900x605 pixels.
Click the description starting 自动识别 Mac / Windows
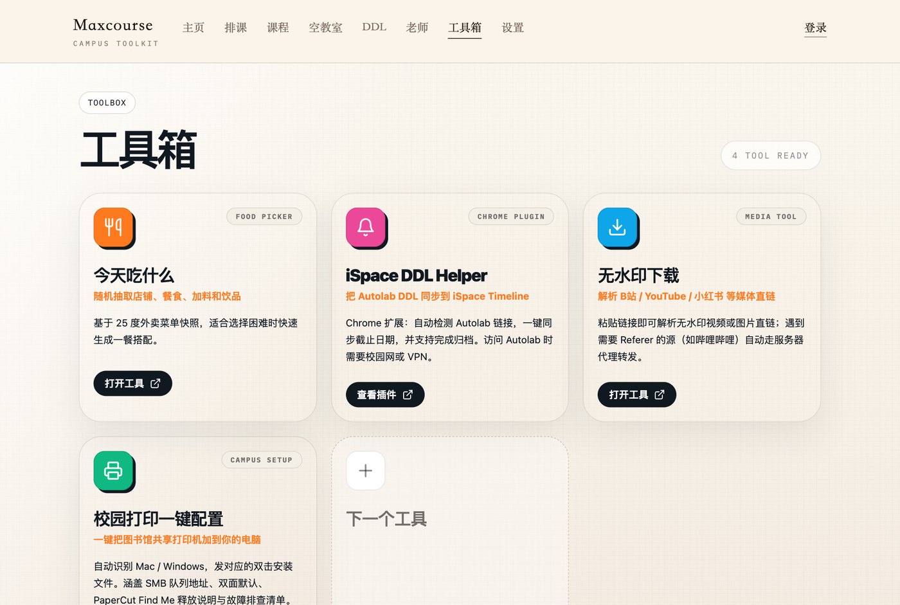[194, 583]
